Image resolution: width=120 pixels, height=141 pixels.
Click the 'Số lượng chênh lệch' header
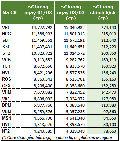[103, 12]
